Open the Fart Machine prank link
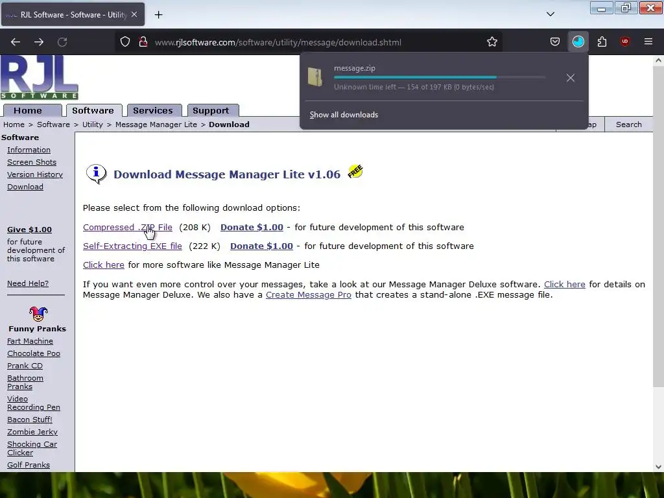The width and height of the screenshot is (664, 498). (30, 341)
